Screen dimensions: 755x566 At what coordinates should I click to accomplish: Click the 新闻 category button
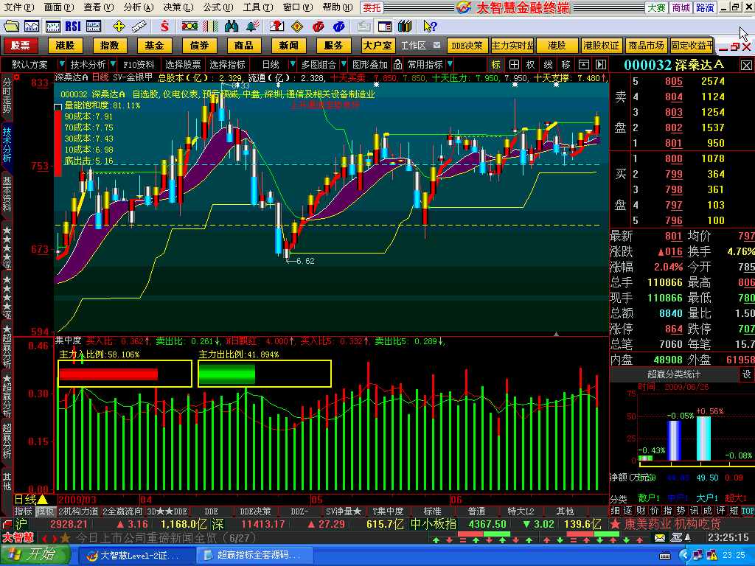coord(288,46)
